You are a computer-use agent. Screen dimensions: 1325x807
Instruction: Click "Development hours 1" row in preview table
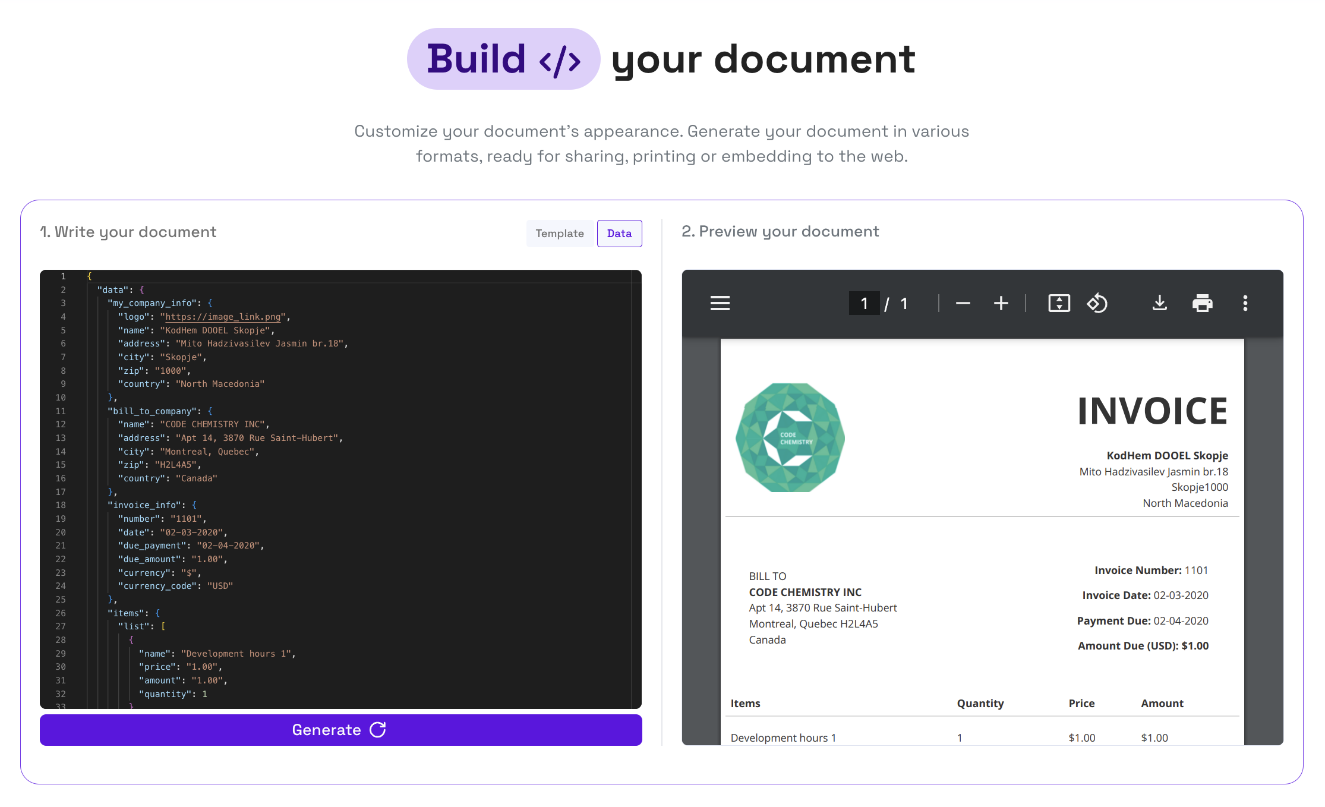point(982,737)
